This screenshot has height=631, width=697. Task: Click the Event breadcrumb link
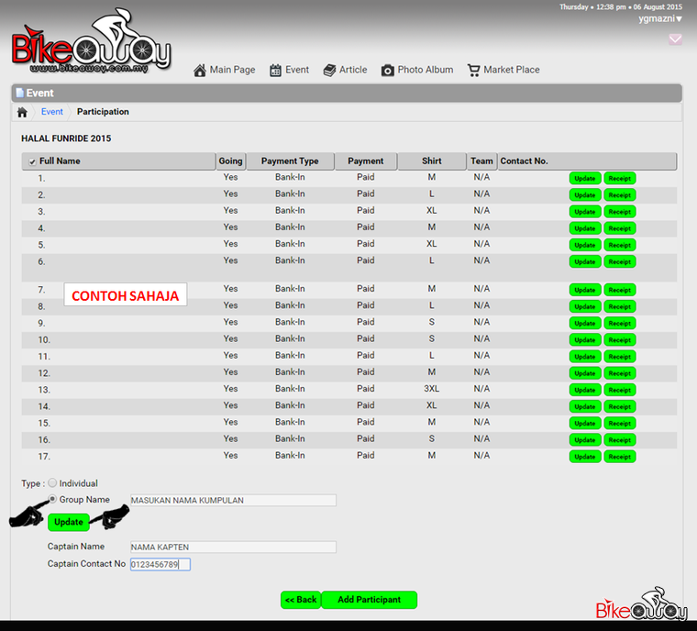pyautogui.click(x=52, y=112)
